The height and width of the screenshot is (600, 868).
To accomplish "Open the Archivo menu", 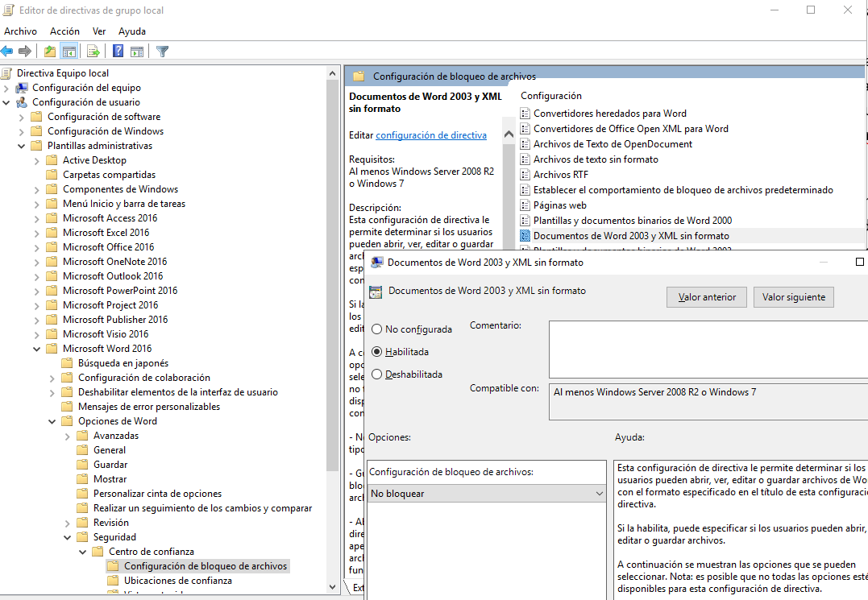I will (20, 31).
